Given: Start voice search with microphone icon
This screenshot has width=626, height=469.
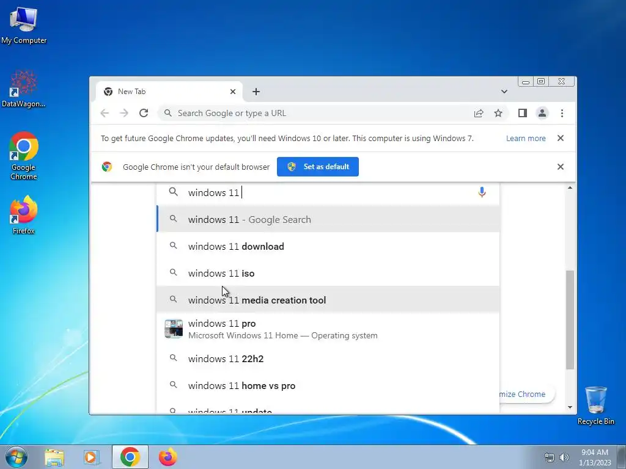Looking at the screenshot, I should pos(482,192).
